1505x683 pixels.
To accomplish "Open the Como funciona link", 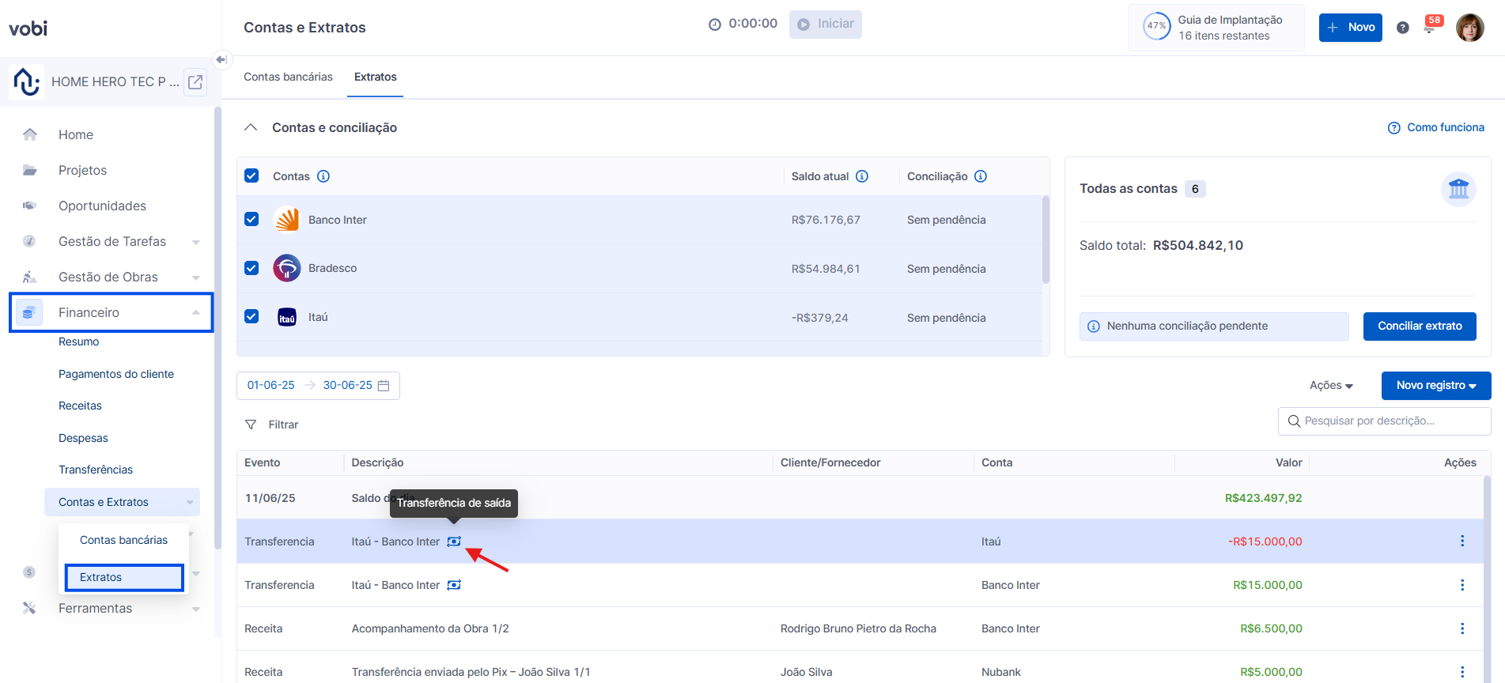I will 1436,127.
